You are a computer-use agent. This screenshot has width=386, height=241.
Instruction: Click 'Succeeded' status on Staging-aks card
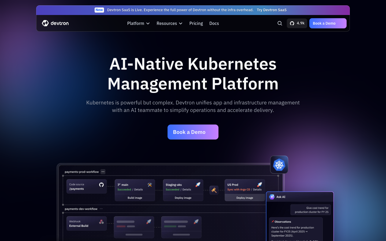[x=173, y=190]
